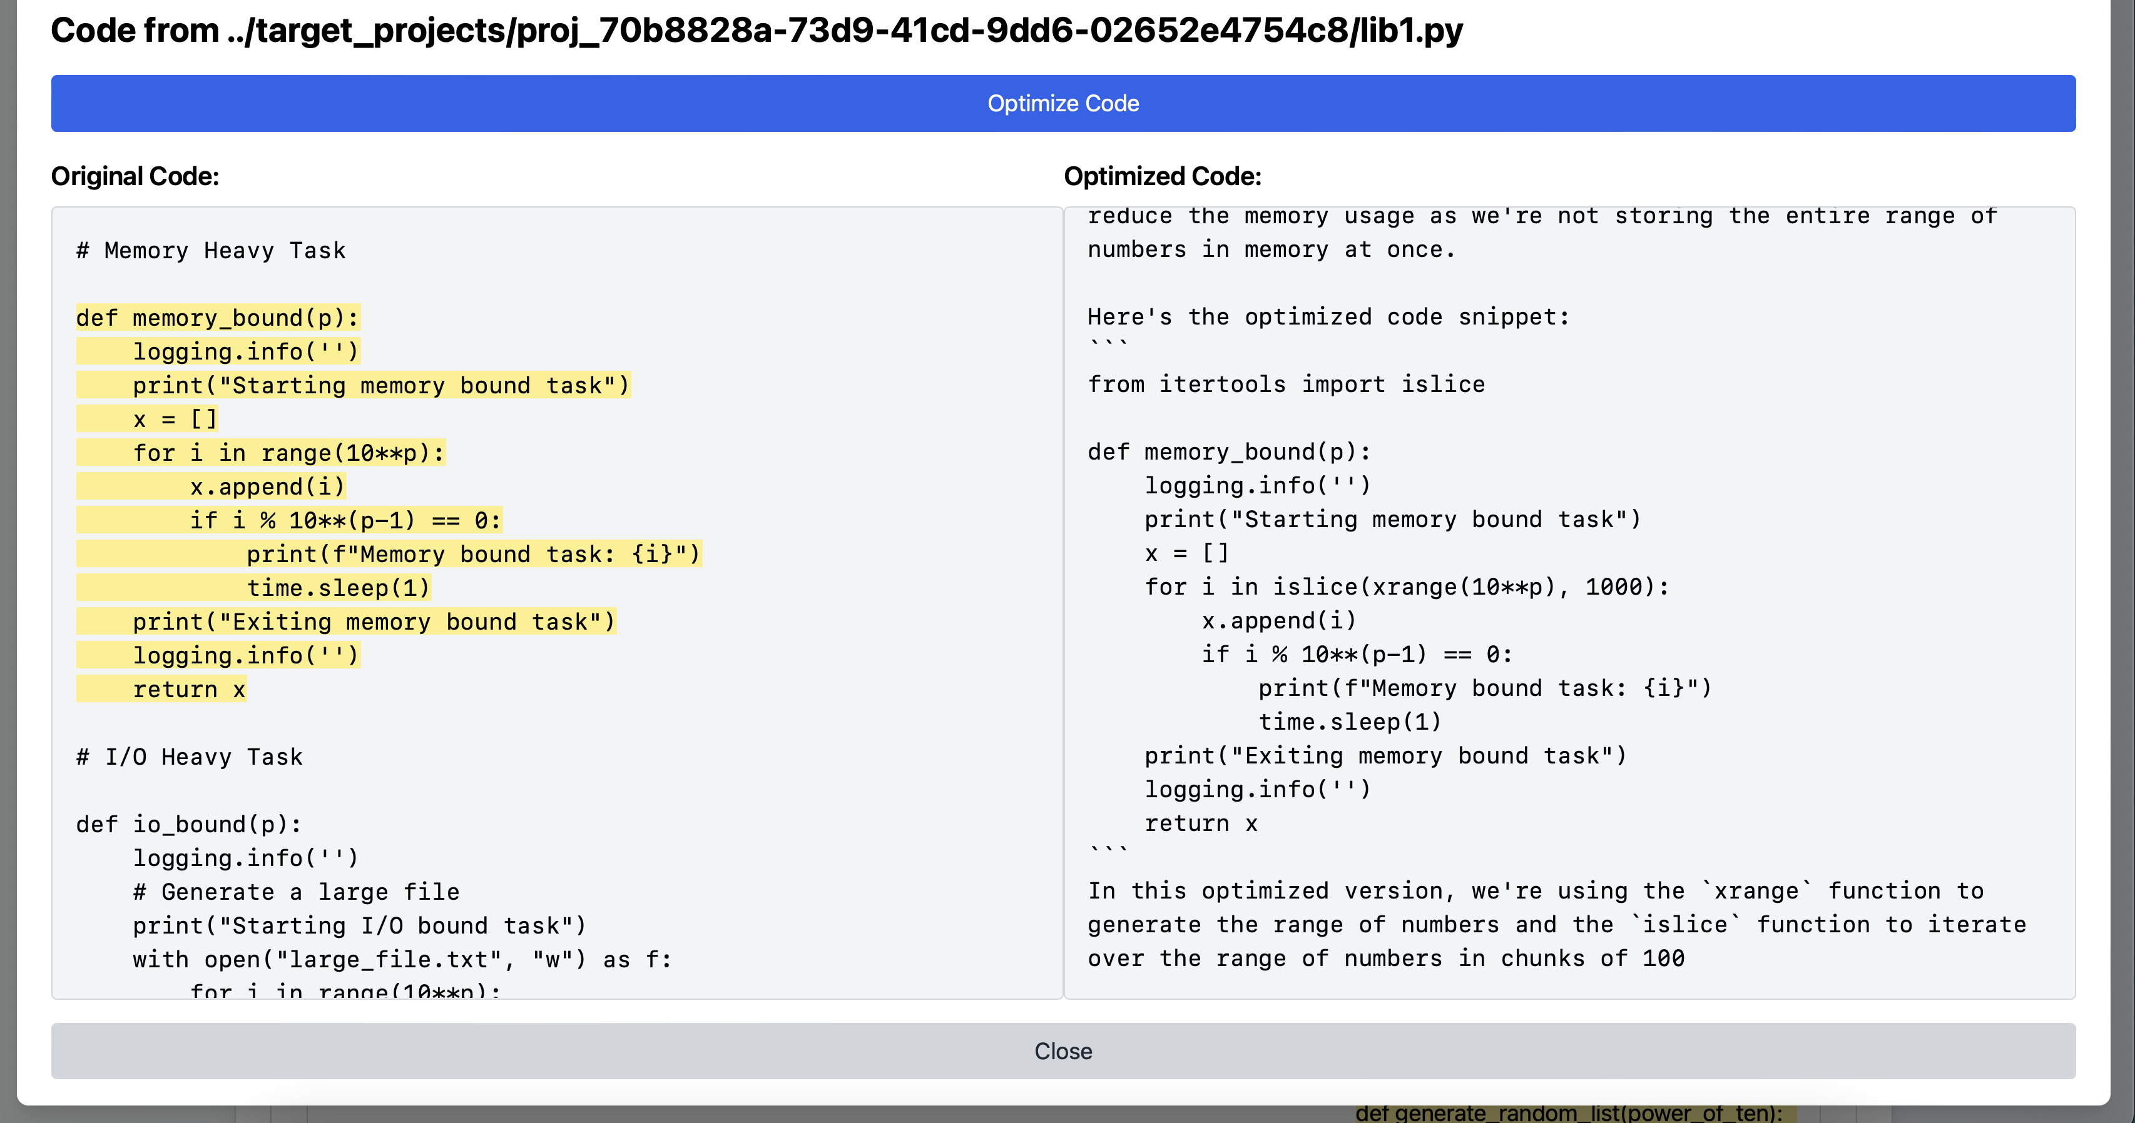This screenshot has width=2135, height=1123.
Task: Close the code dialog
Action: tap(1063, 1051)
